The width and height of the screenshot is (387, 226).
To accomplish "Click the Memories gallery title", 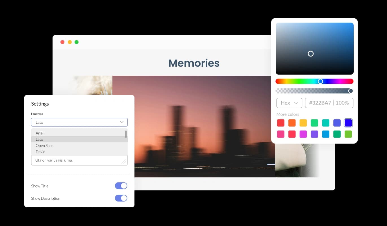I will 194,63.
